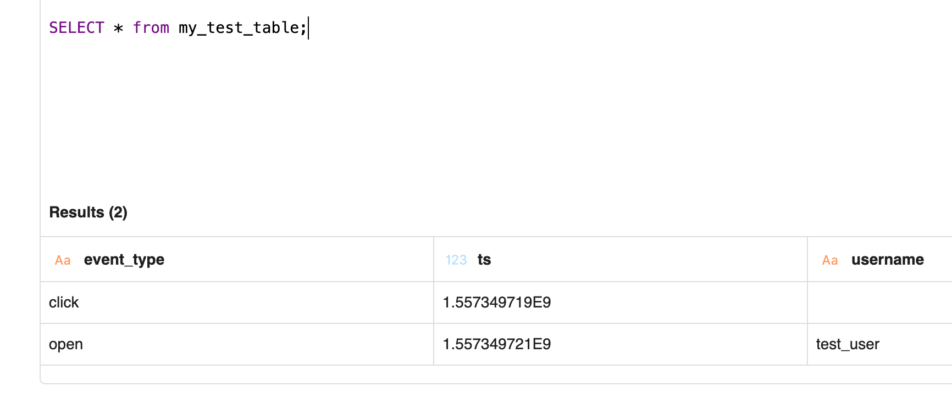
Task: Click the timestamp 1.557349719E9 cell
Action: click(x=496, y=303)
